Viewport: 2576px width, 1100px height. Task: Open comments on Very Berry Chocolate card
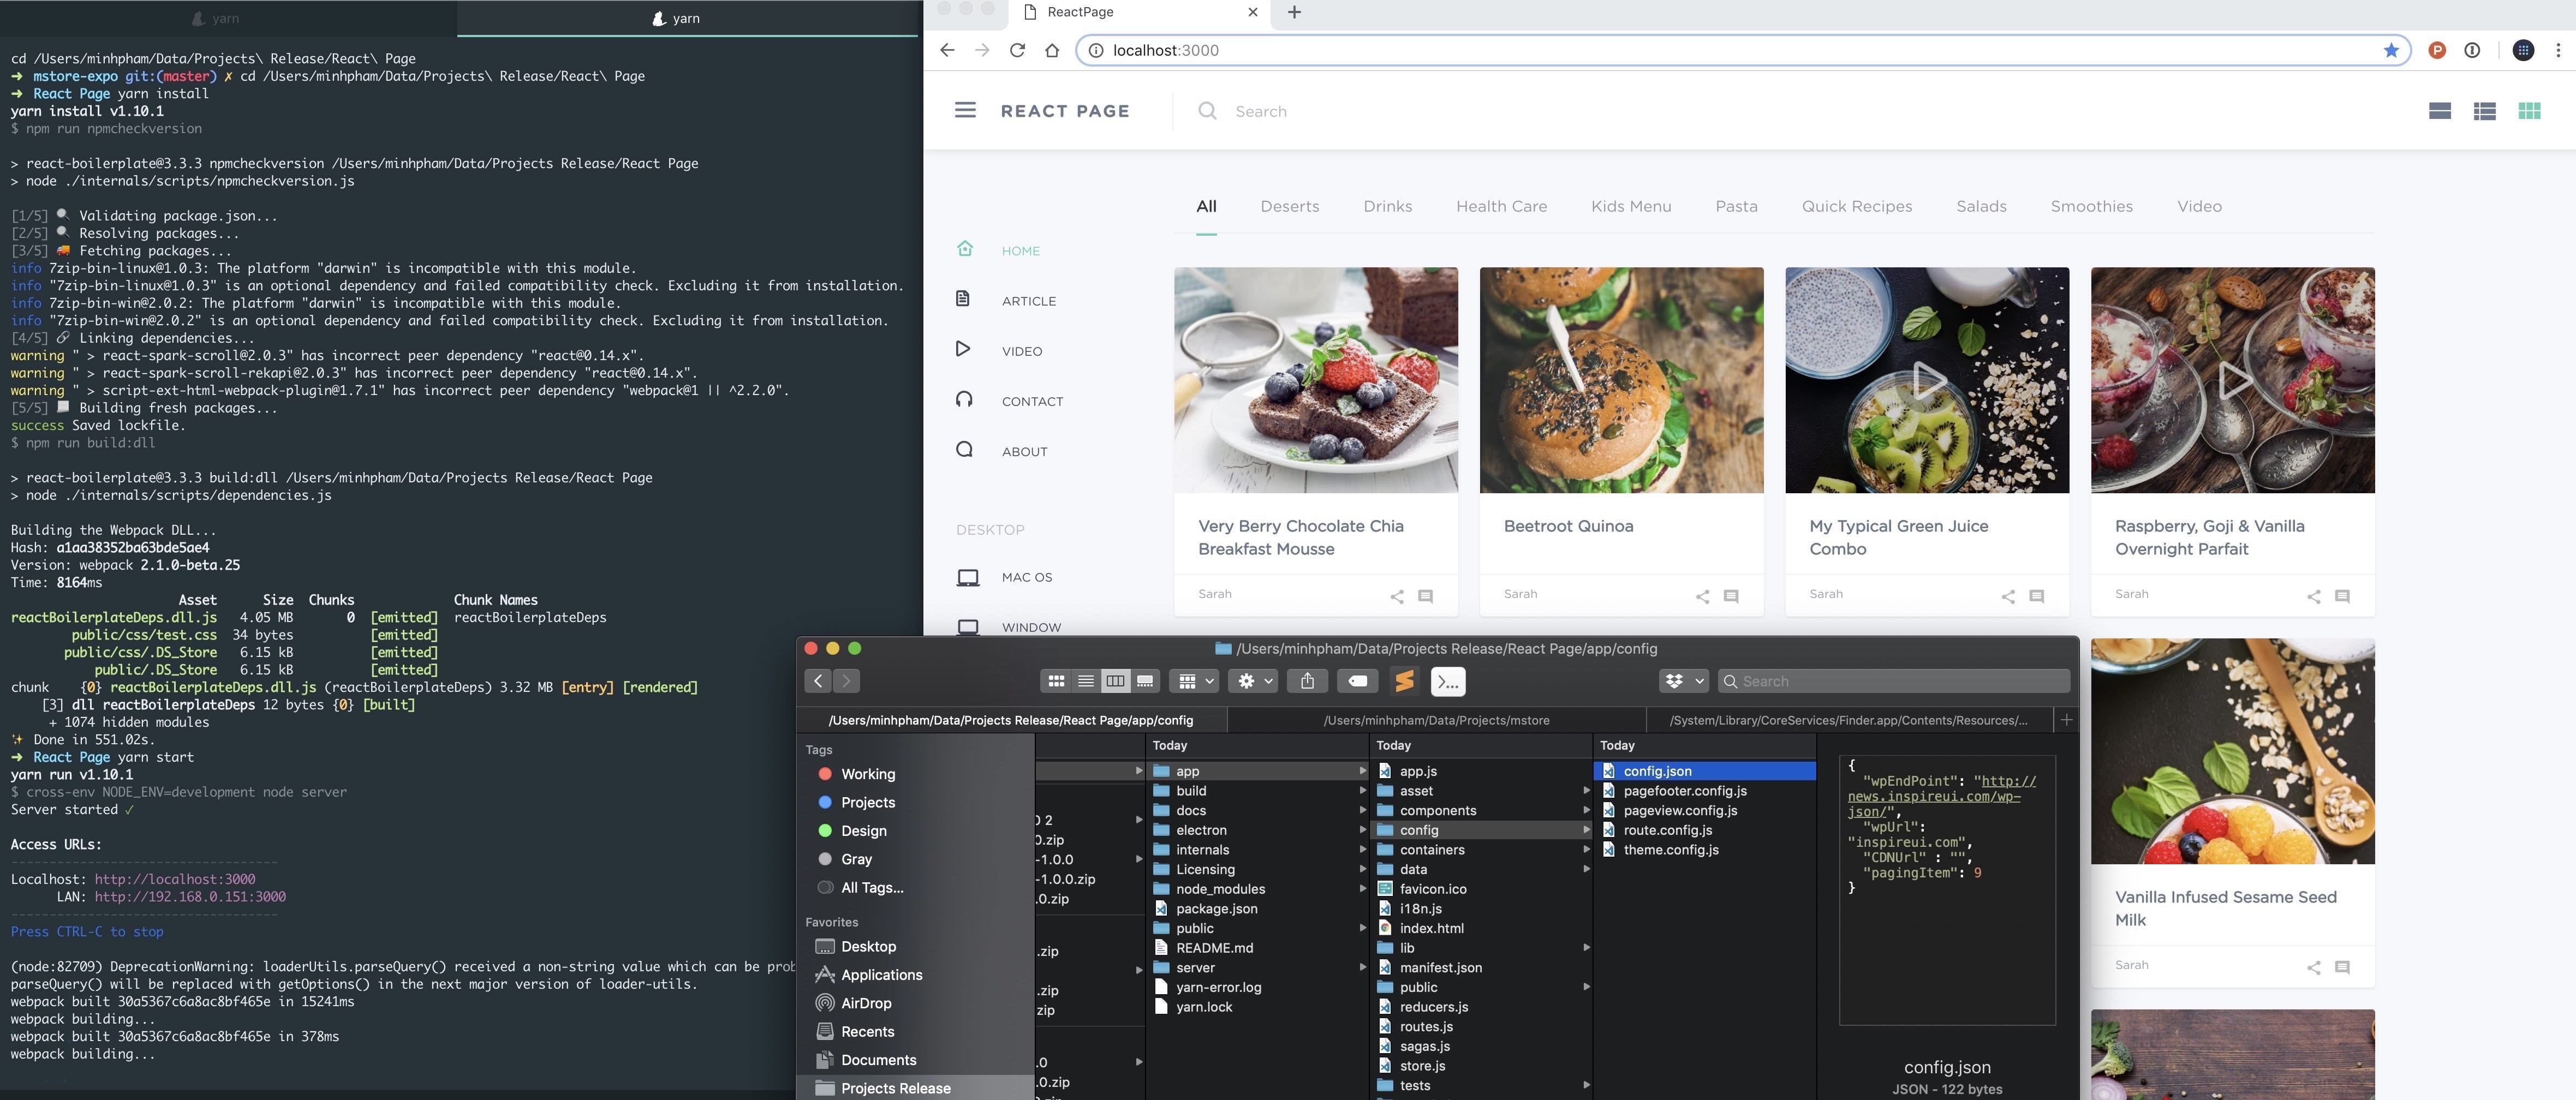pos(1426,597)
